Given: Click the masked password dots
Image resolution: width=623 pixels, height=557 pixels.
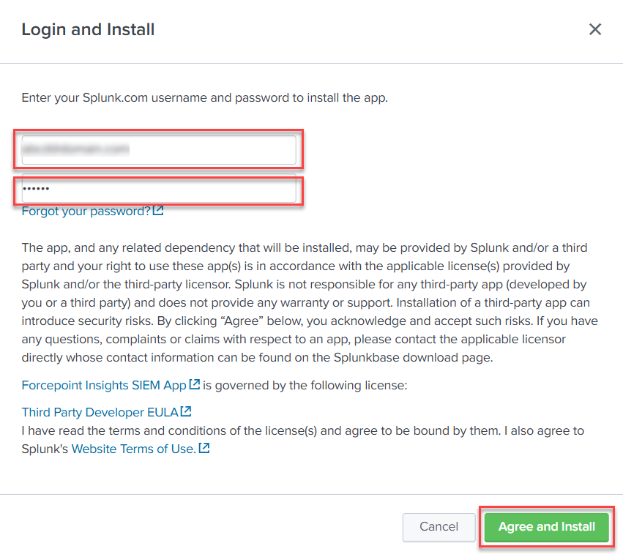Looking at the screenshot, I should tap(36, 189).
